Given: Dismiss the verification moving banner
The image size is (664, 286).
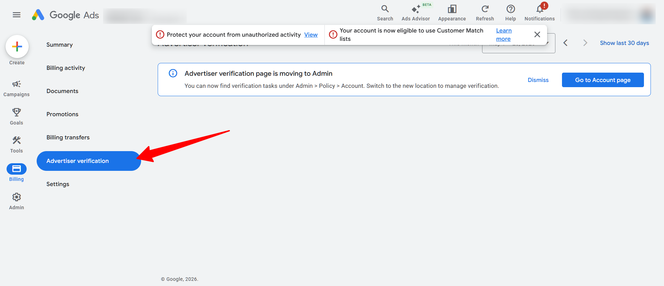Looking at the screenshot, I should tap(538, 80).
